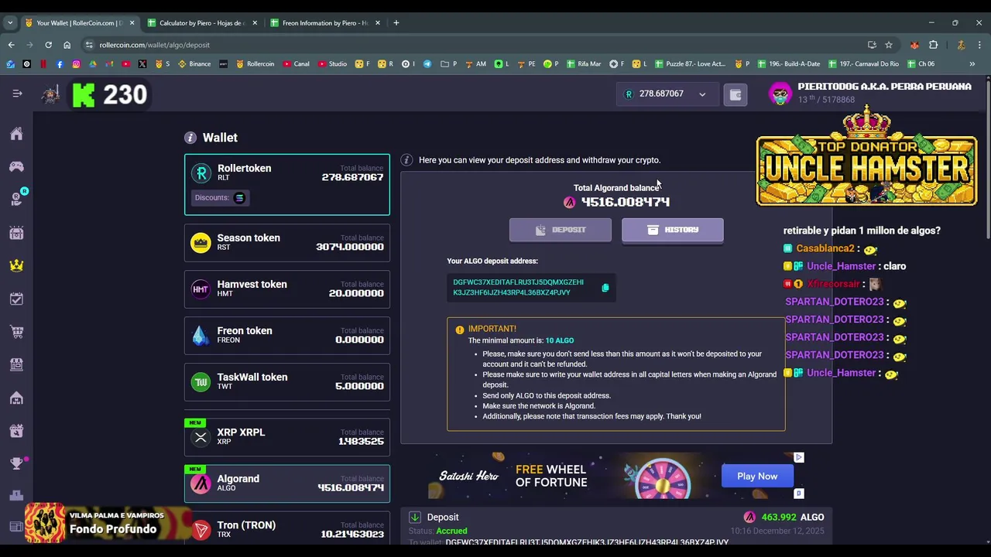Image resolution: width=991 pixels, height=557 pixels.
Task: Open the browser home button
Action: [67, 45]
